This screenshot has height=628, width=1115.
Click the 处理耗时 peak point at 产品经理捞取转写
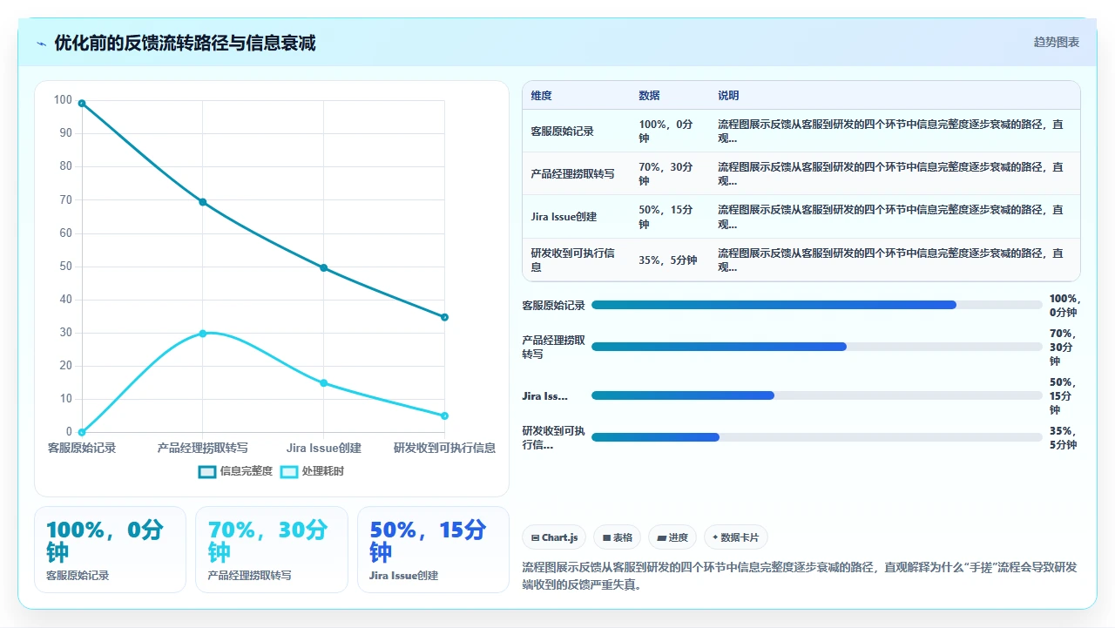pyautogui.click(x=203, y=334)
